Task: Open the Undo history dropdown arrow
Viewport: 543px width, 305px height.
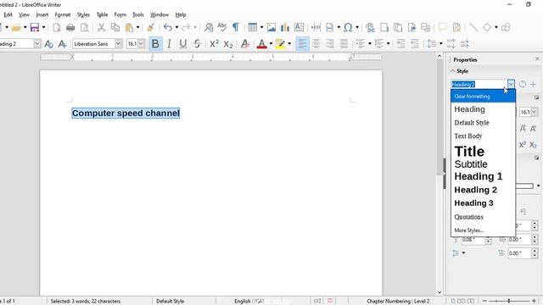Action: coord(176,27)
